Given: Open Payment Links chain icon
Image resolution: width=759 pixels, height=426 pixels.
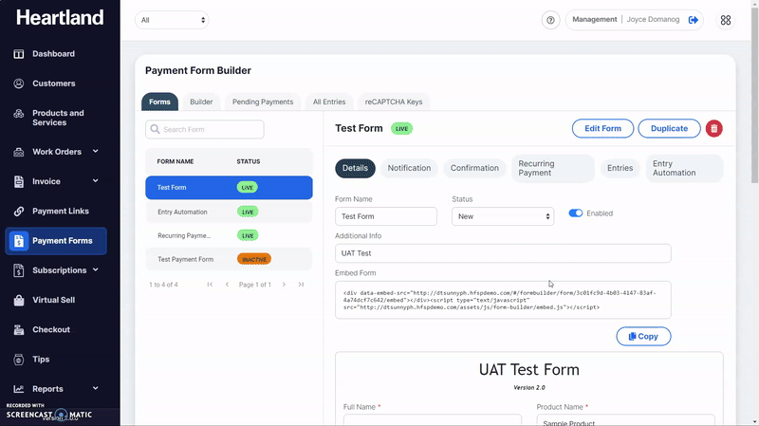Looking at the screenshot, I should tap(18, 211).
